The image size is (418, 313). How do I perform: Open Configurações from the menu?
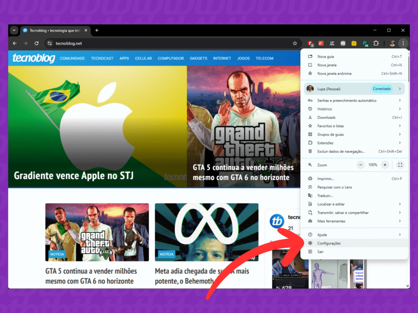pyautogui.click(x=355, y=243)
